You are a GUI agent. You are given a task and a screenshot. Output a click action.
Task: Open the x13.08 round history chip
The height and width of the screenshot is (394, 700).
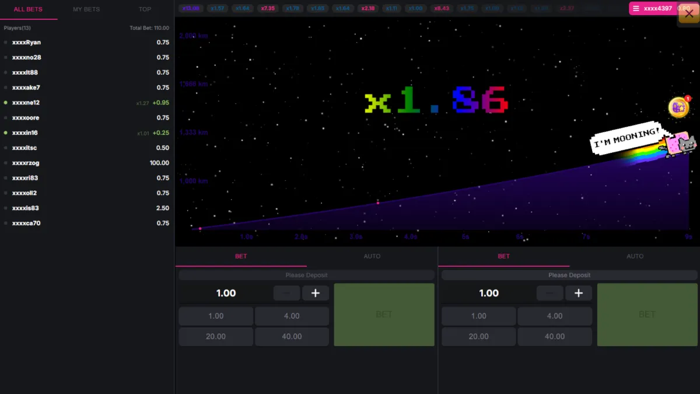[191, 8]
